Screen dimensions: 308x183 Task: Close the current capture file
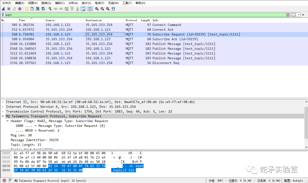[x=38, y=9]
